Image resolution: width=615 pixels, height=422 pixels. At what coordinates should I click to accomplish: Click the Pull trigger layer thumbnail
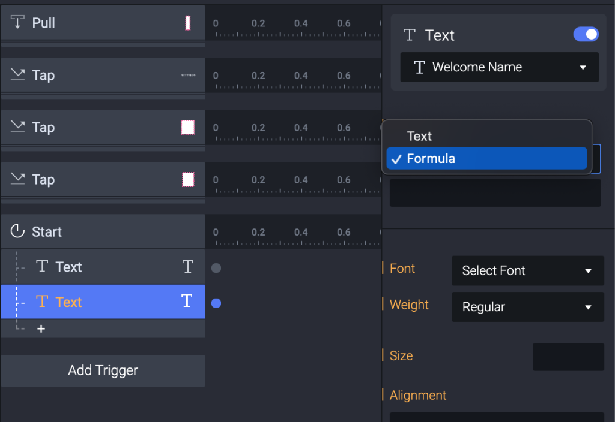coord(188,23)
